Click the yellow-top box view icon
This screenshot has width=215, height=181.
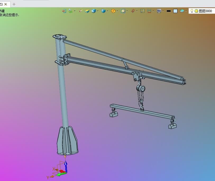tap(87, 11)
